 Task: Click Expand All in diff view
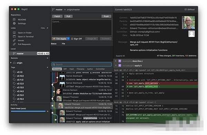[x=120, y=56]
